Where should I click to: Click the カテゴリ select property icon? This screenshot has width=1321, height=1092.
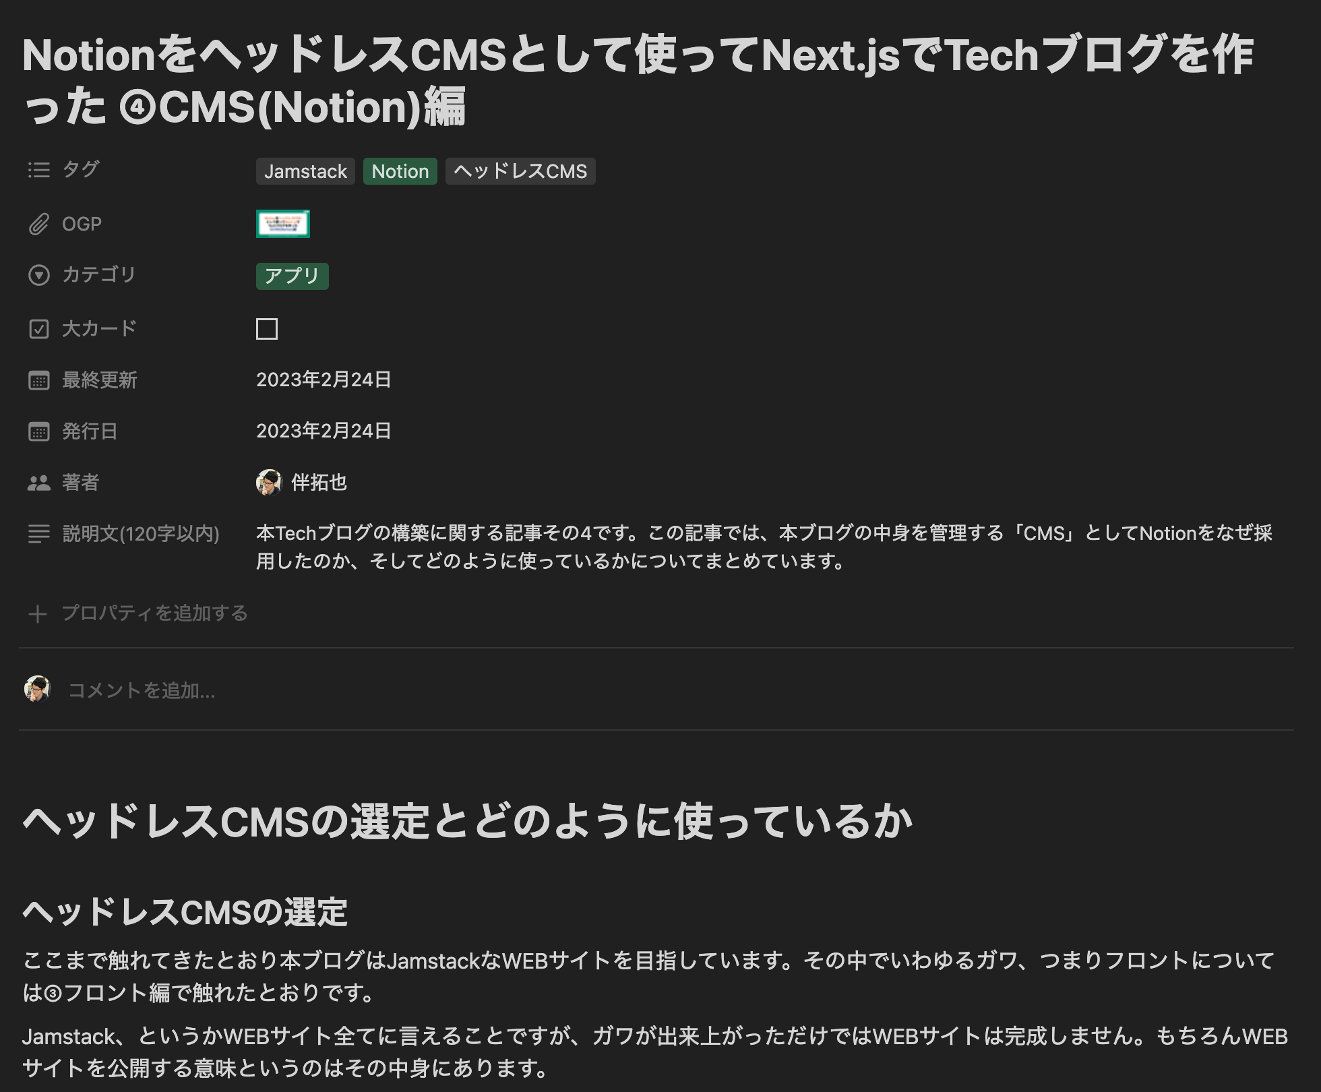(38, 275)
